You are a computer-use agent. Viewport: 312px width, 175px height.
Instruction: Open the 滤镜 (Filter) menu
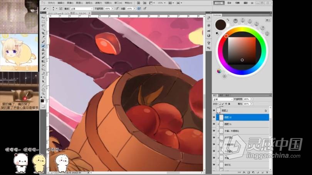(98, 3)
